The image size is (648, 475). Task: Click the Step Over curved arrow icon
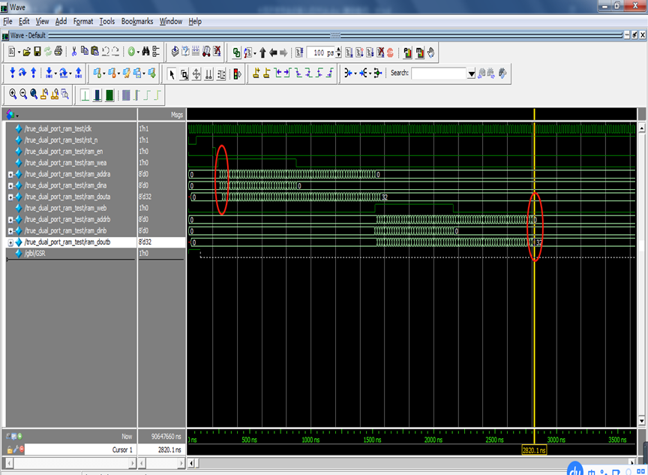tap(22, 74)
